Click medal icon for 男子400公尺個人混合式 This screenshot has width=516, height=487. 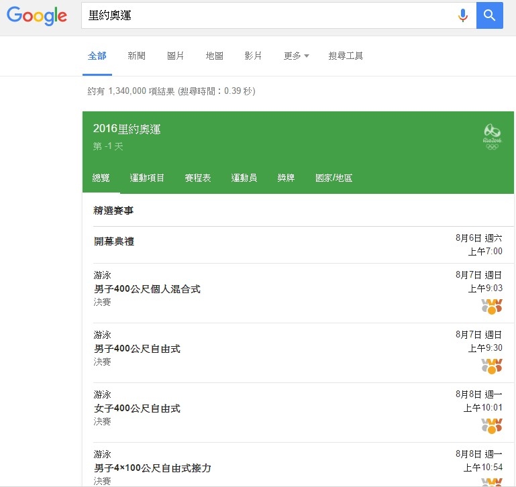coord(492,307)
